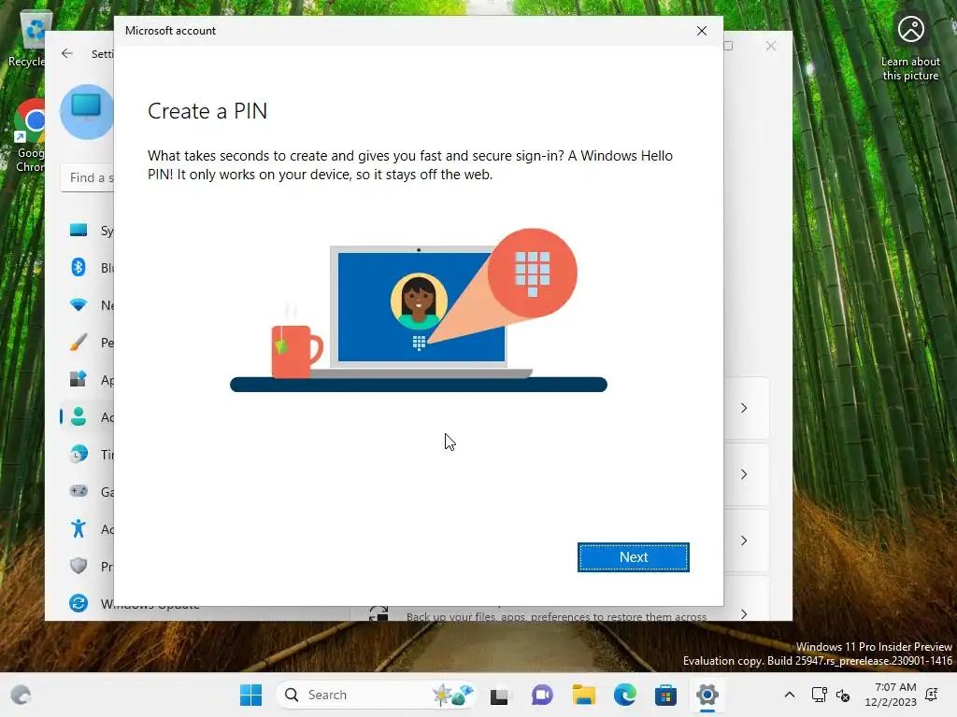957x717 pixels.
Task: Click the Find a setting search box
Action: [87, 177]
